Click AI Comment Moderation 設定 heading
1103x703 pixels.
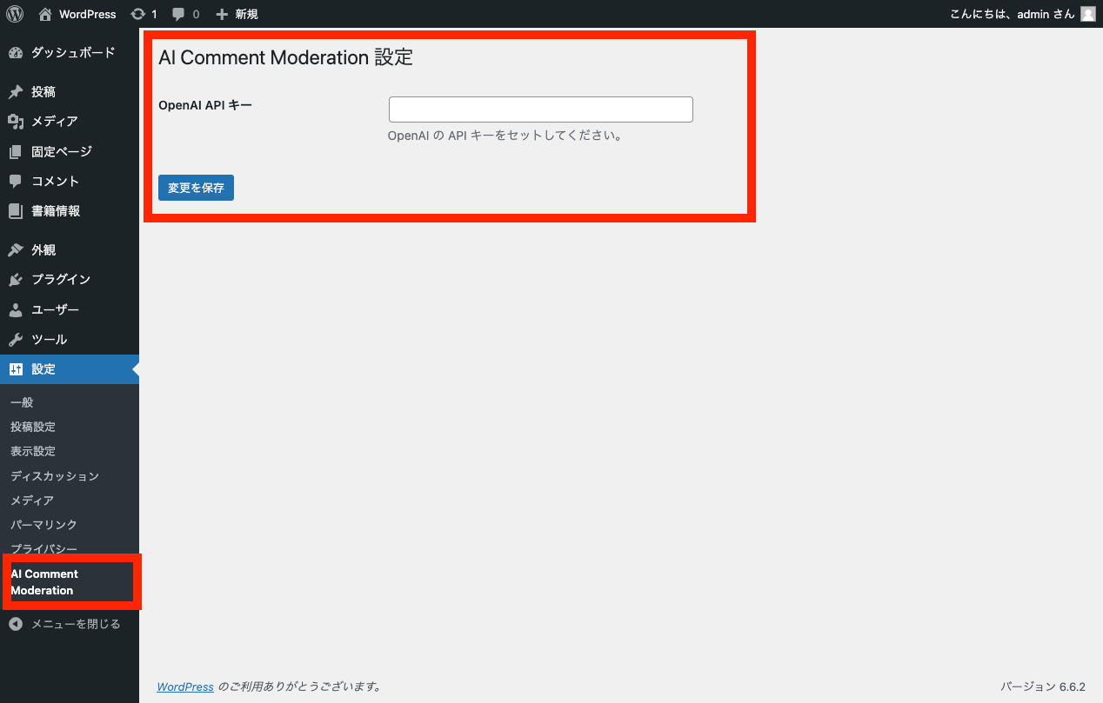click(x=285, y=57)
